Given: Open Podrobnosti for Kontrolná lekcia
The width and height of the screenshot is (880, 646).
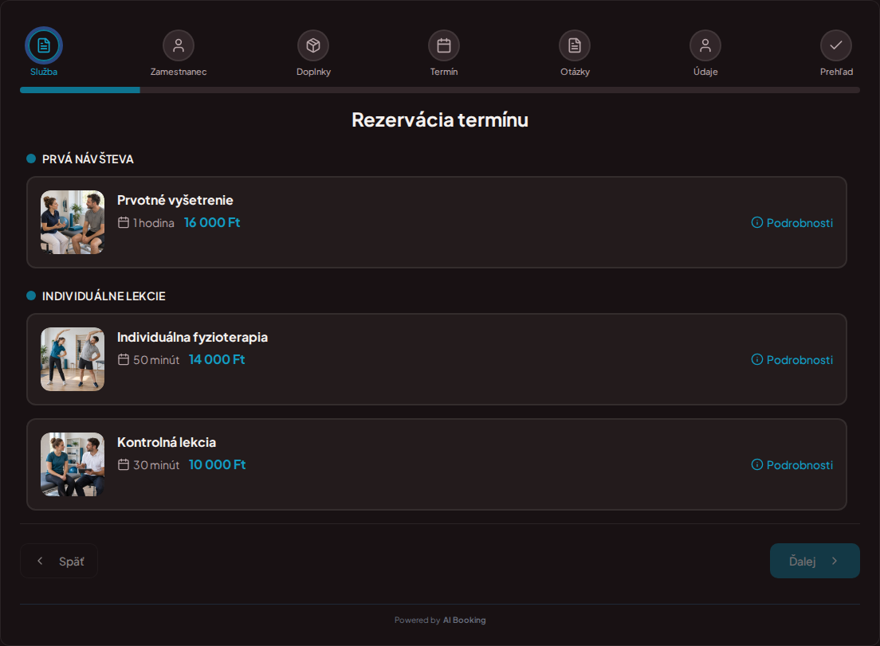Looking at the screenshot, I should click(792, 465).
